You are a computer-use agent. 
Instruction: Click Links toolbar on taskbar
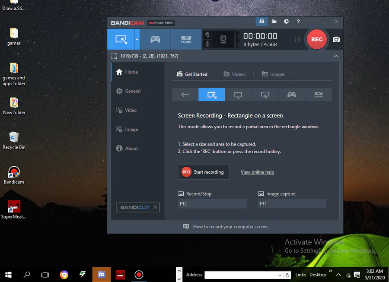(300, 275)
